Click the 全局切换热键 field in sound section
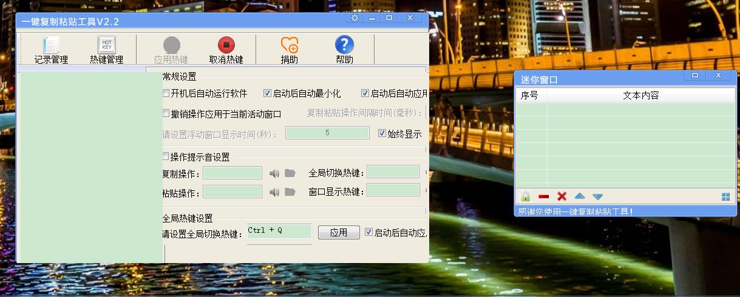The height and width of the screenshot is (297, 740). [x=393, y=172]
